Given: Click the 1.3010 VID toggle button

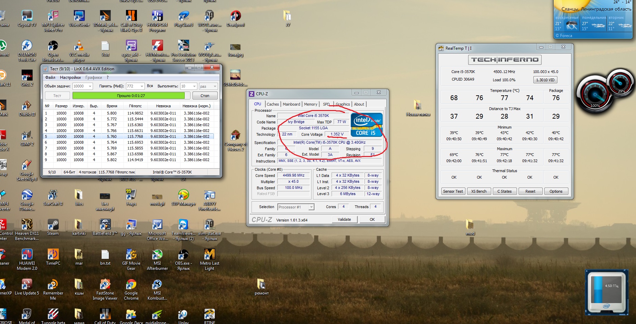Looking at the screenshot, I should (x=545, y=80).
